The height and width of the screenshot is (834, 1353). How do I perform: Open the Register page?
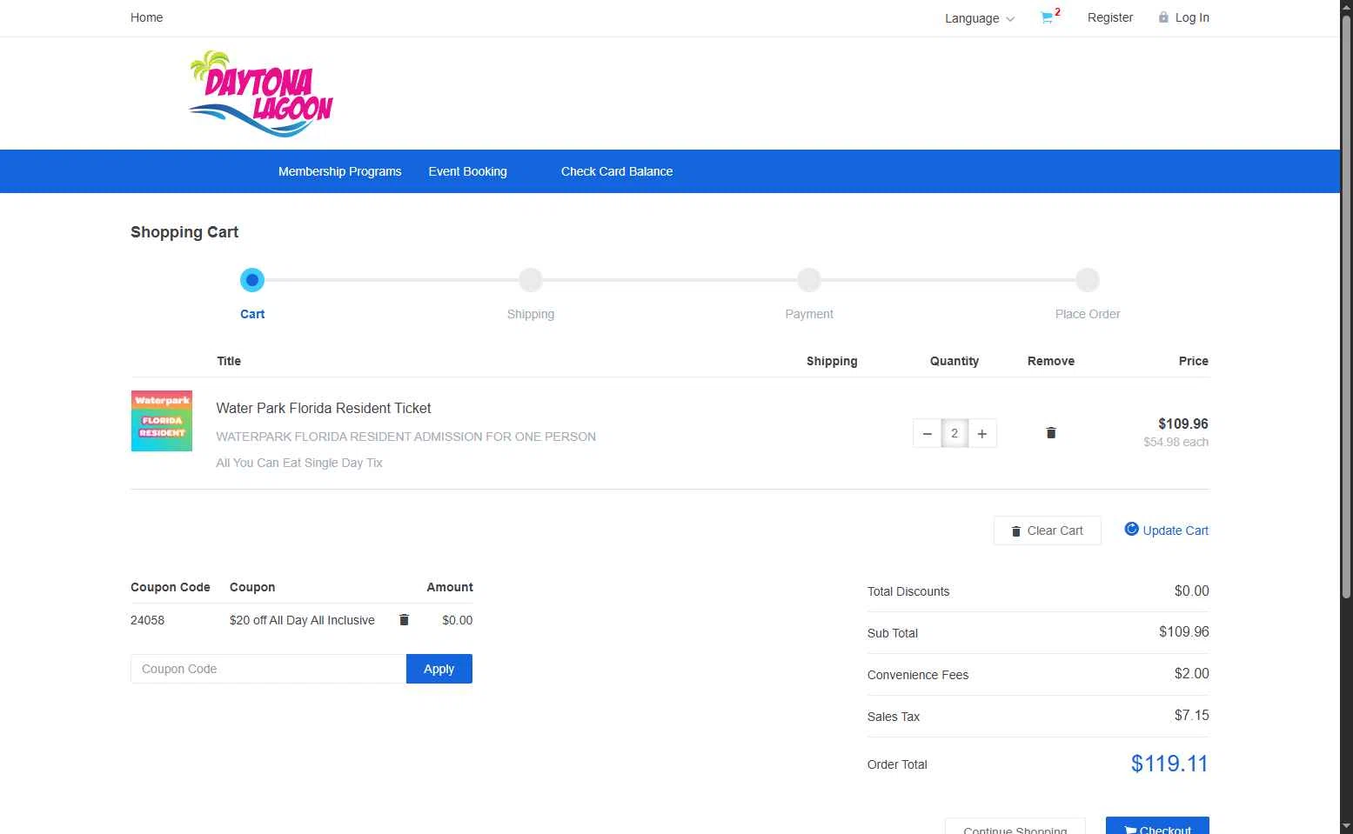click(x=1110, y=17)
